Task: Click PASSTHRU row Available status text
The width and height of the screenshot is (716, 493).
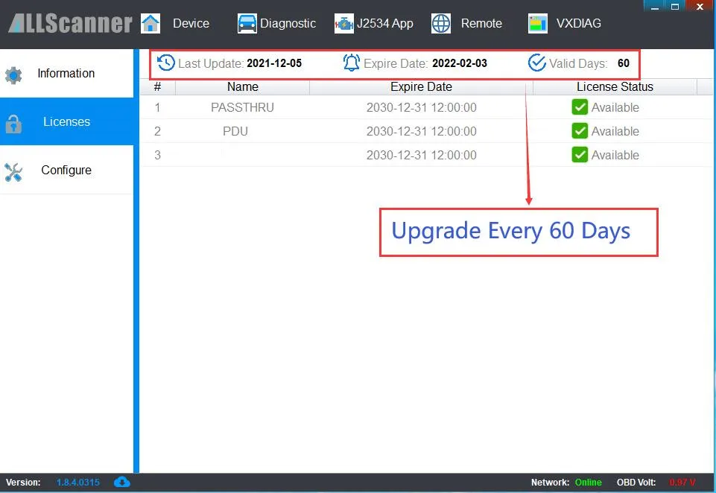Action: point(615,108)
